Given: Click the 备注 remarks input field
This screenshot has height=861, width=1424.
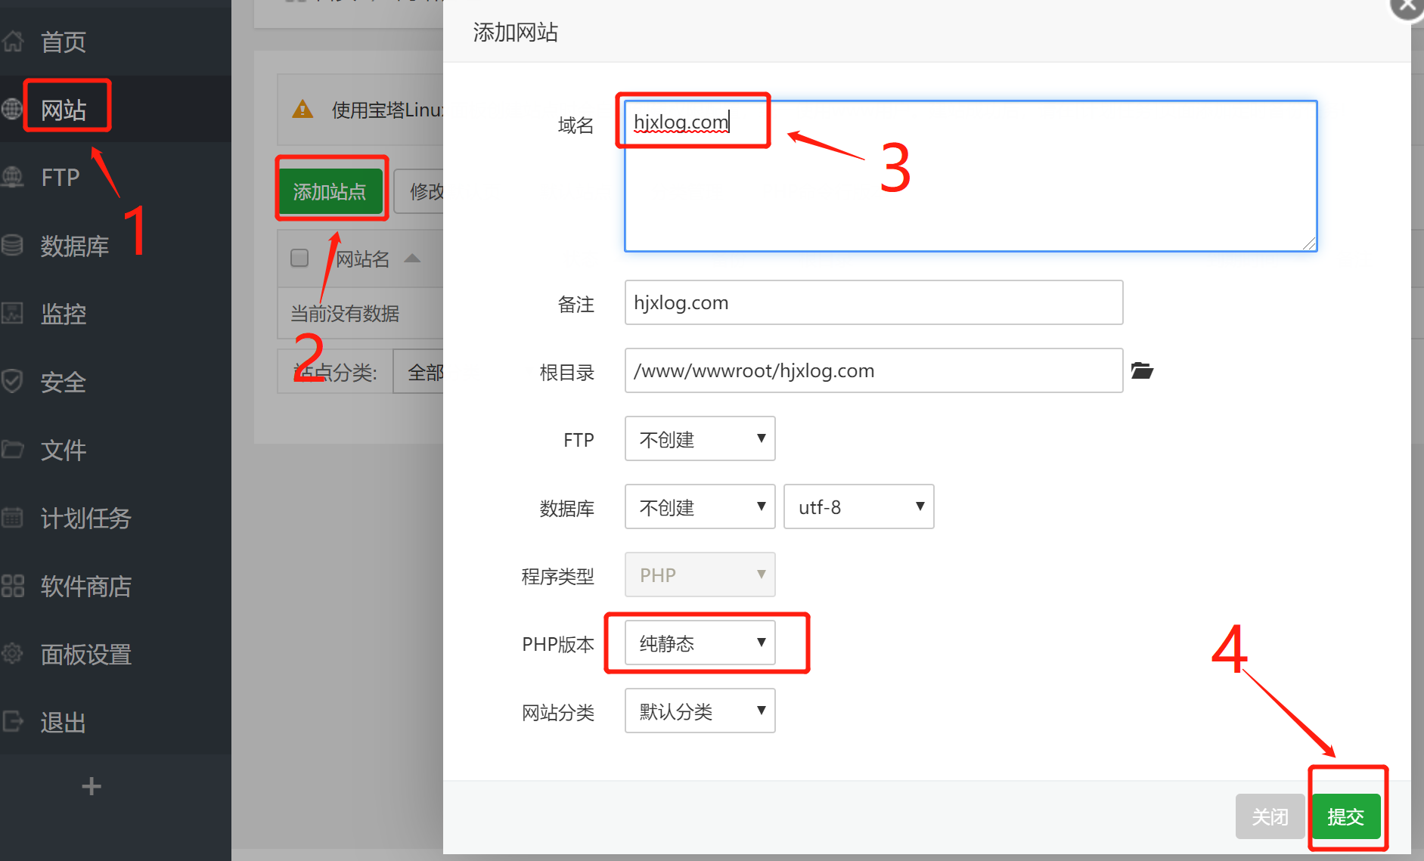Looking at the screenshot, I should pyautogui.click(x=873, y=302).
